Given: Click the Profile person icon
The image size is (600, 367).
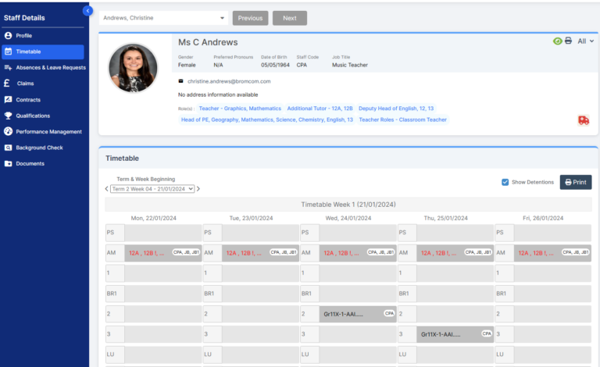Looking at the screenshot, I should click(8, 36).
